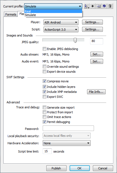Click the Import/Export profile icon
The height and width of the screenshot is (173, 117).
click(87, 6)
